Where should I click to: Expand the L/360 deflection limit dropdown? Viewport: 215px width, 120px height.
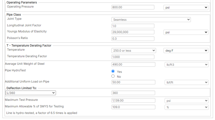(x=31, y=93)
